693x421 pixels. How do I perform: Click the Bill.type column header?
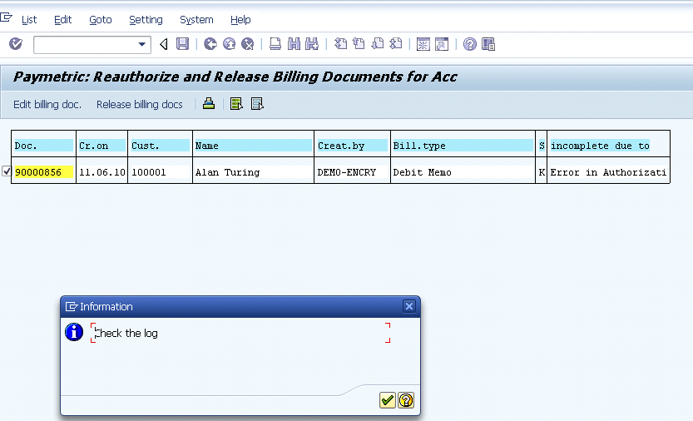(x=463, y=146)
